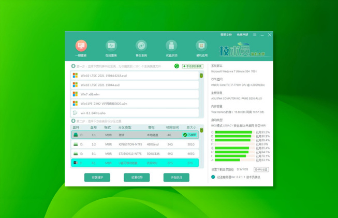This screenshot has height=218, width=338.
Task: Select the Win11PE 23H2 VIP wim image
Action: click(x=135, y=104)
